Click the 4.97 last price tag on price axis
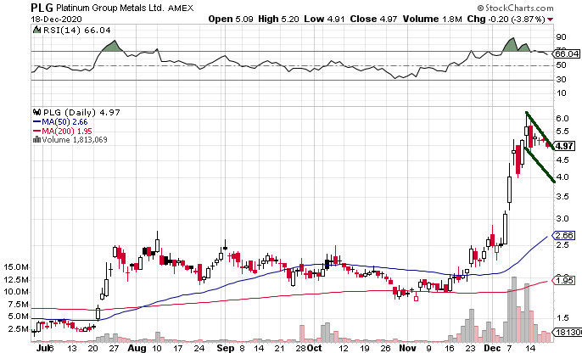 pos(564,146)
